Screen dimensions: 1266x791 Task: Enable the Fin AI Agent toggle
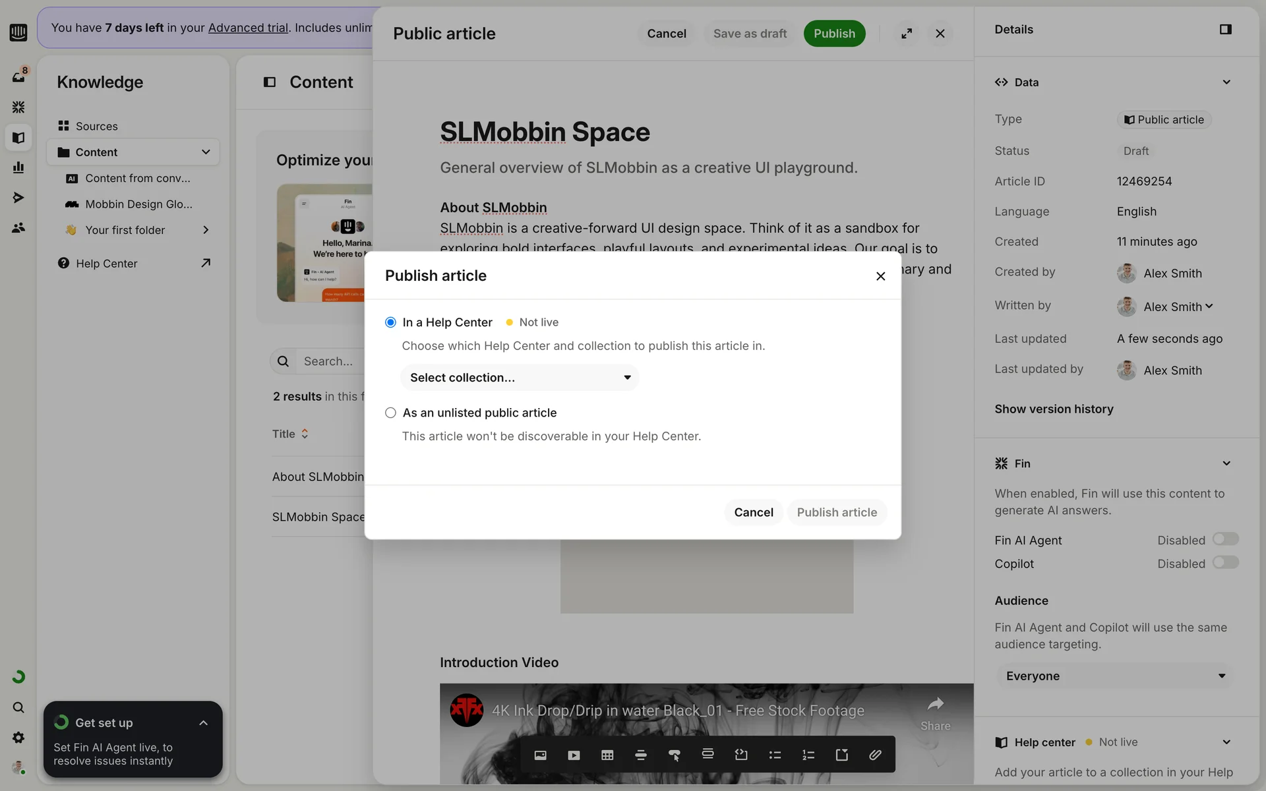pyautogui.click(x=1225, y=539)
